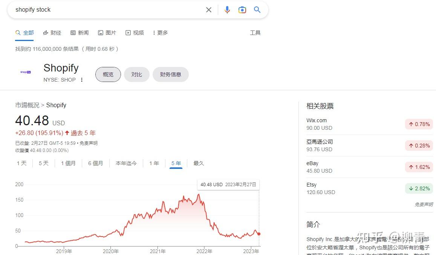Activate voice search with the microphone icon
Screen dimensions: 436x255
227,10
